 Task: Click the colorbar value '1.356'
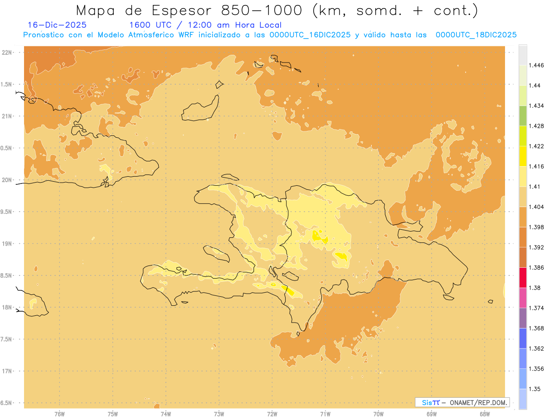(x=536, y=368)
